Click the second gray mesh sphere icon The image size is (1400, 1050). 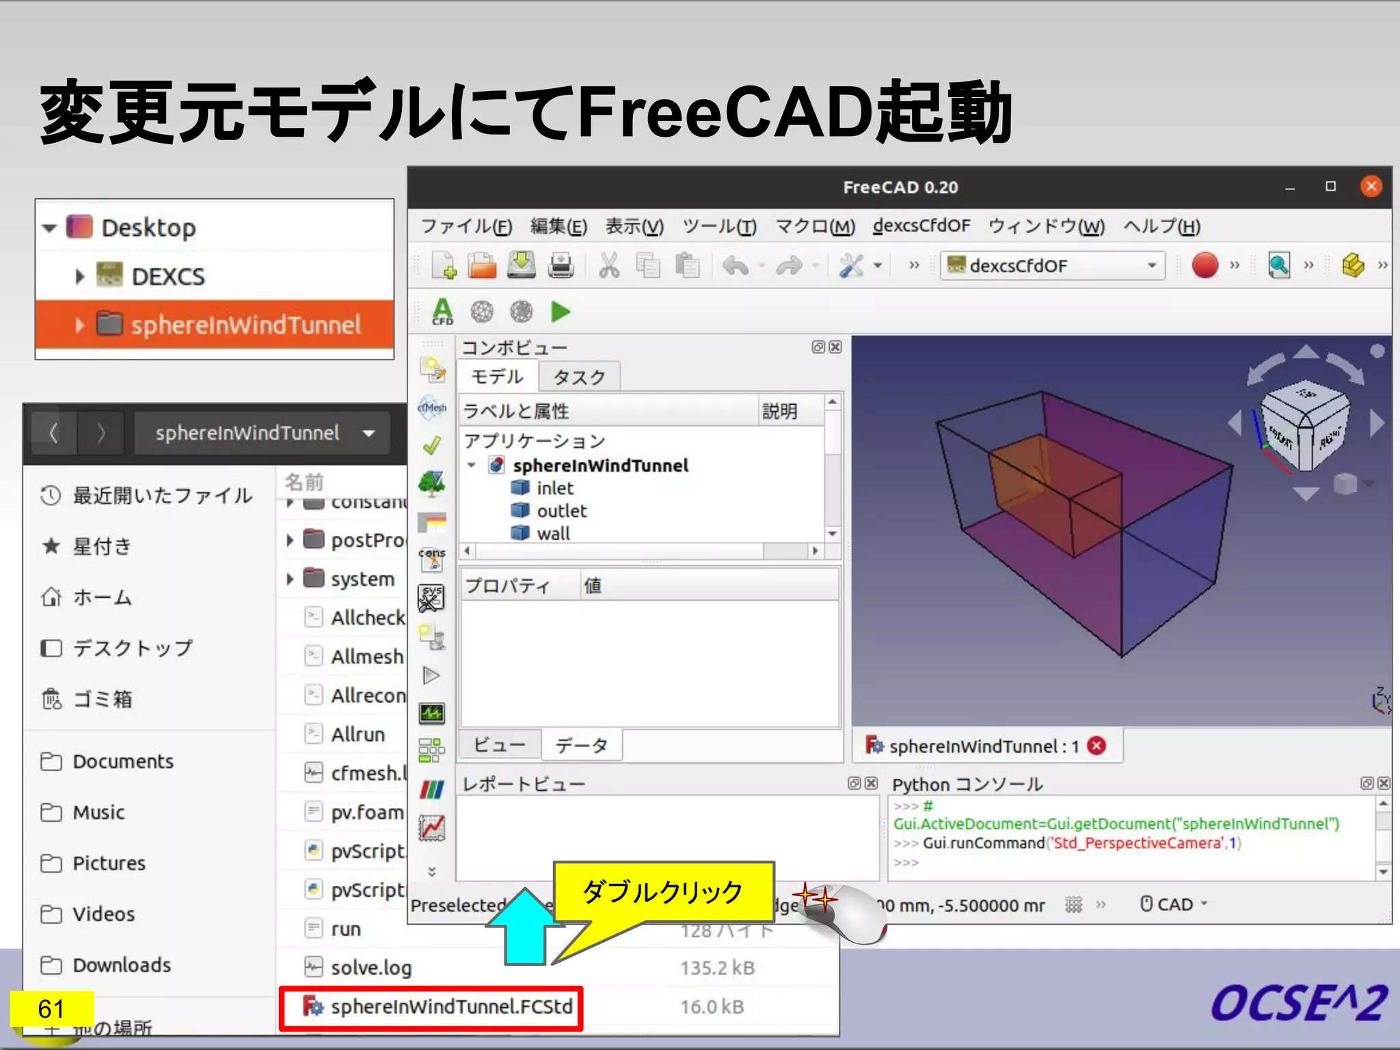[x=522, y=312]
